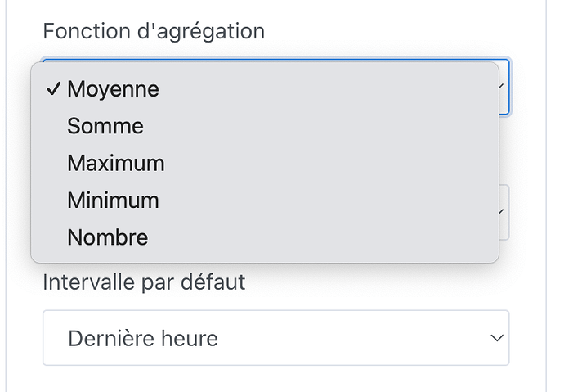
Task: Click the chevron of the select hidden behind the menu
Action: point(504,212)
